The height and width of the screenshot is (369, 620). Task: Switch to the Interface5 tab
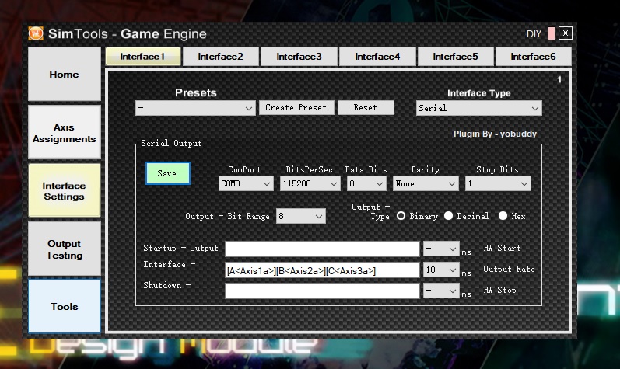click(x=455, y=57)
